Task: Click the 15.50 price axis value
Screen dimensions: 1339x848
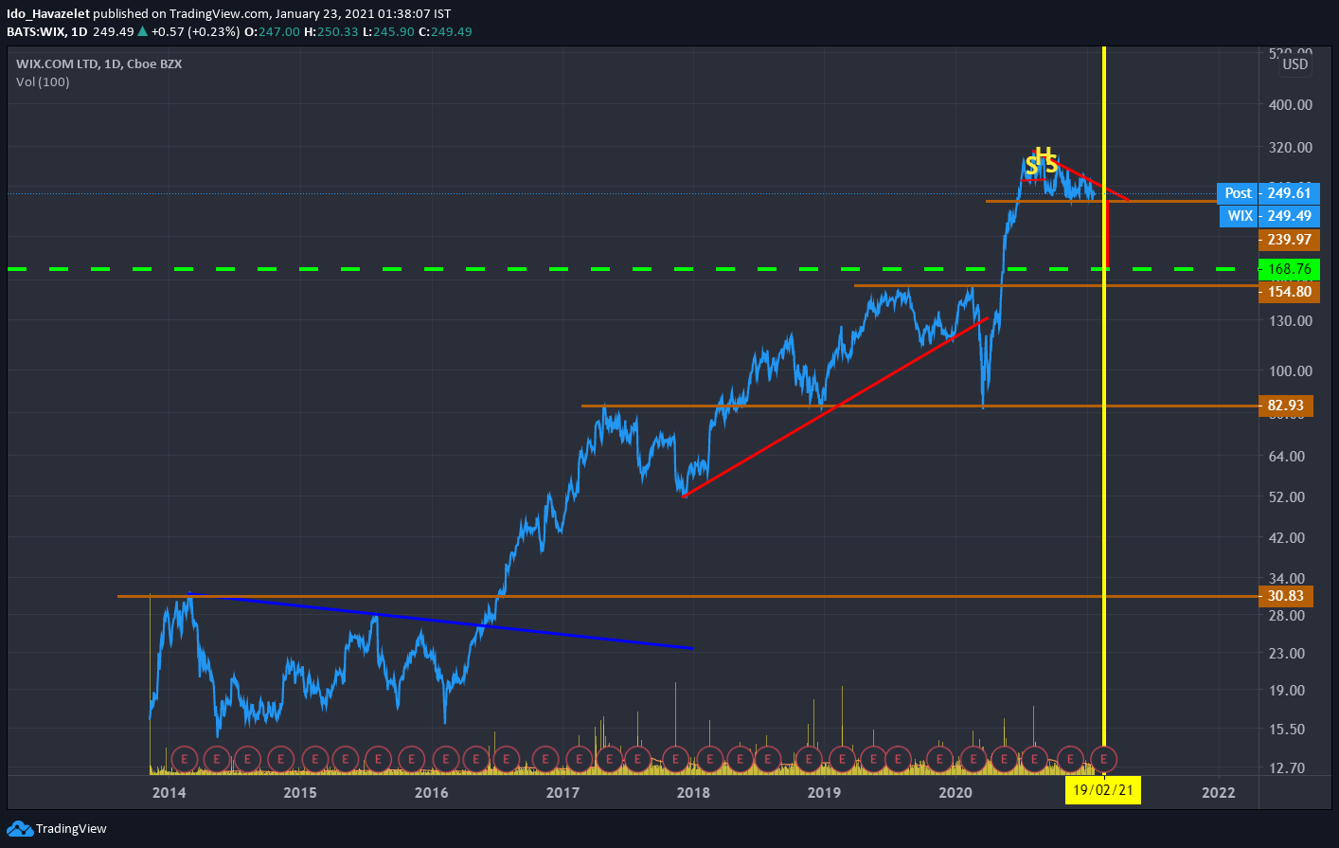Action: (x=1287, y=729)
